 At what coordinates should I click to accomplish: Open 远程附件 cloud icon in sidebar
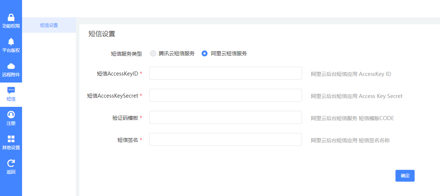click(11, 66)
